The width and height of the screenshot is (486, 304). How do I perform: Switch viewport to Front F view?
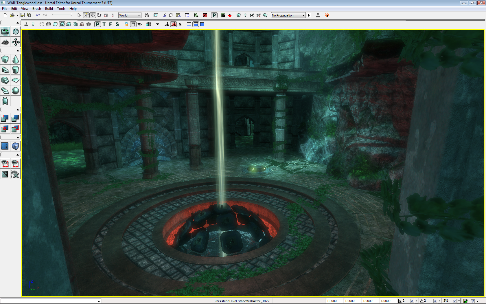(111, 24)
